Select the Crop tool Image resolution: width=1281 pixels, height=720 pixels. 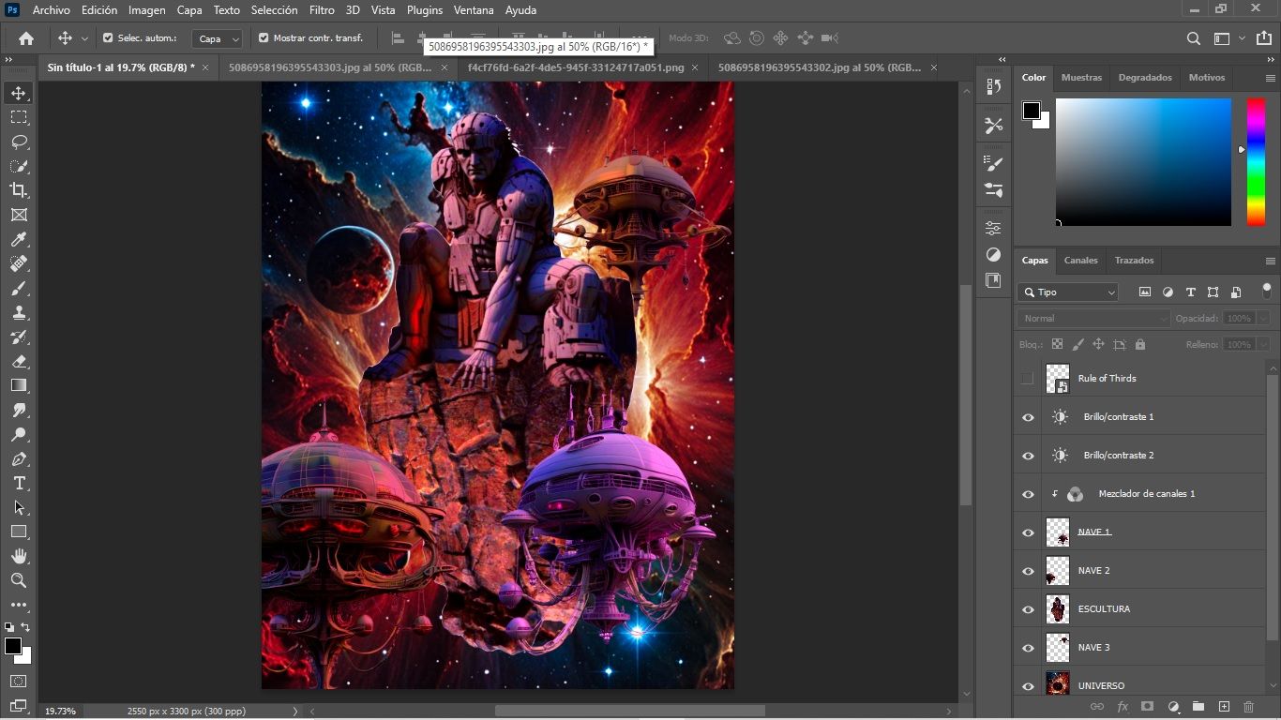point(18,190)
